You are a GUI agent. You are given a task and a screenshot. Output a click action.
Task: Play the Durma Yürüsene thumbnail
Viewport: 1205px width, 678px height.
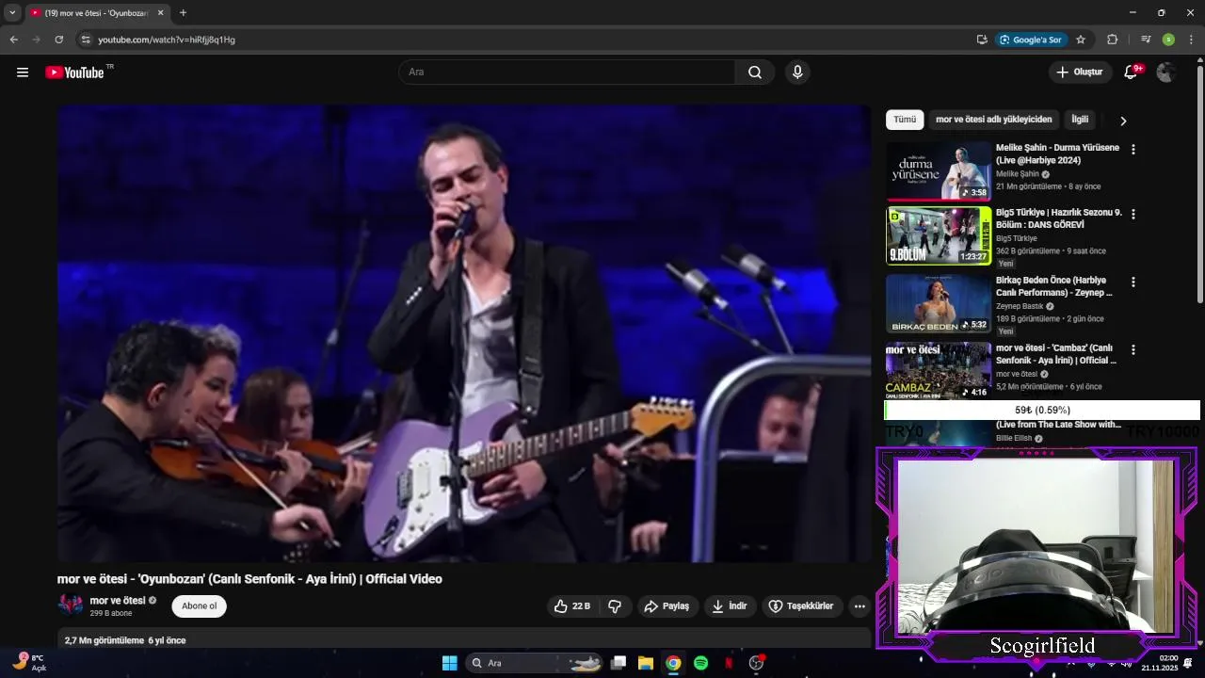(939, 171)
